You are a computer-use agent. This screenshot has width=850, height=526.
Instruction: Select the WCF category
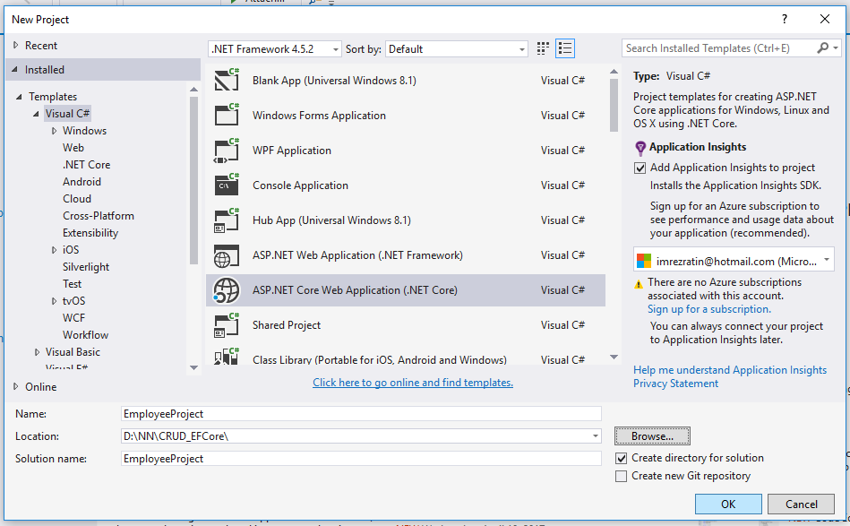[73, 318]
